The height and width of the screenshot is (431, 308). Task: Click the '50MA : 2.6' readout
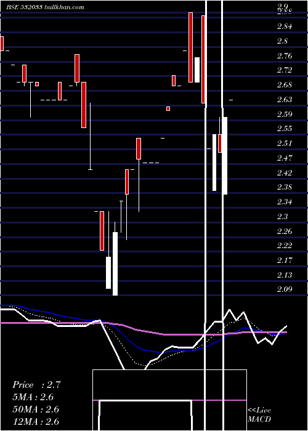36,409
